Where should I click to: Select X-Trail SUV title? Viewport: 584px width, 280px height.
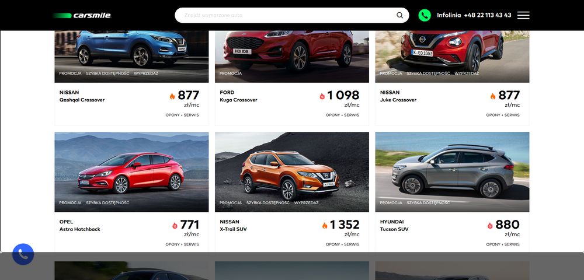[x=233, y=229]
